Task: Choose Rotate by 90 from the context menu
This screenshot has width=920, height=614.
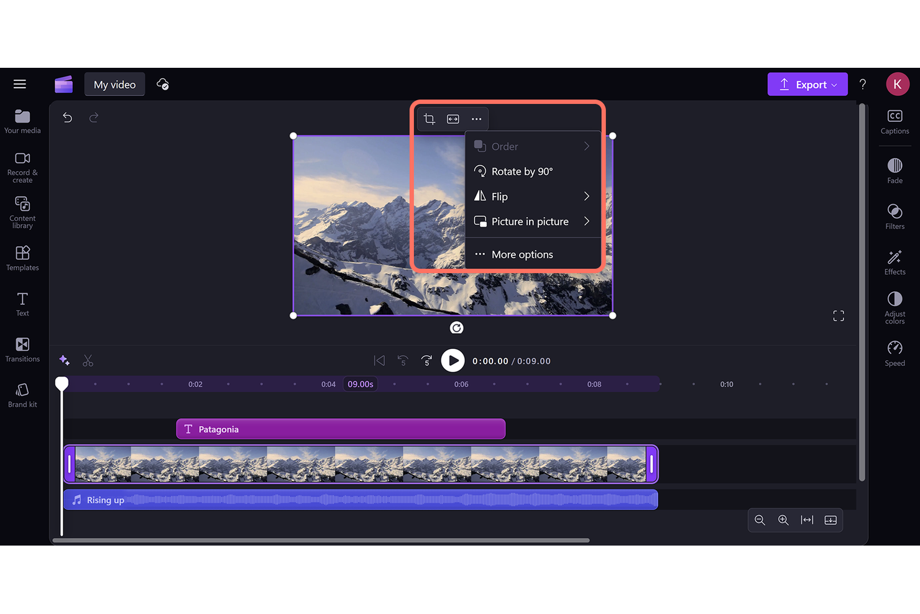Action: click(x=522, y=171)
